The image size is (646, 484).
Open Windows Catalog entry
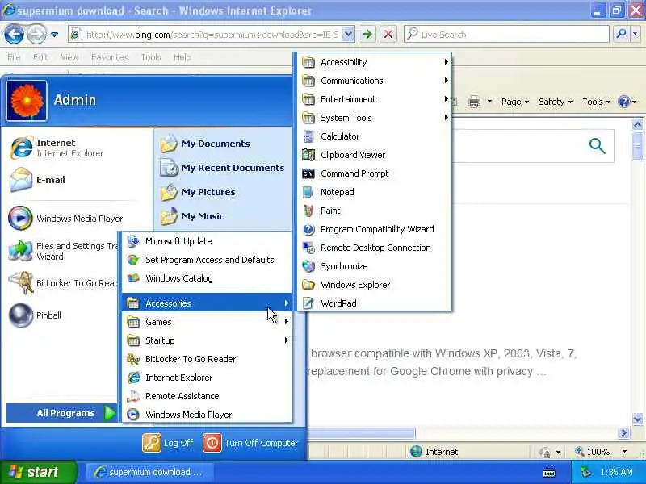[207, 278]
